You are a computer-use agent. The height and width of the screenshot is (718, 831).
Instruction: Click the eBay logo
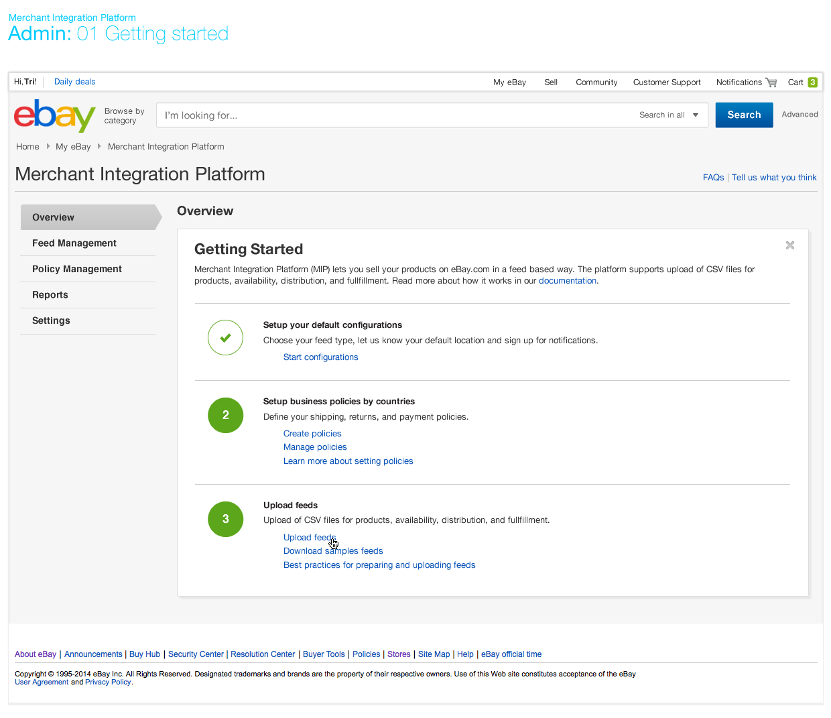click(x=54, y=116)
